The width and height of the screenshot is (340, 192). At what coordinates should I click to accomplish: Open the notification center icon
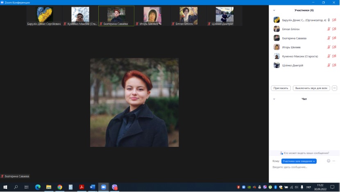click(332, 187)
